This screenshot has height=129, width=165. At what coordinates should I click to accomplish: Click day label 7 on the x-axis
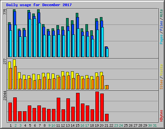click(x=40, y=125)
